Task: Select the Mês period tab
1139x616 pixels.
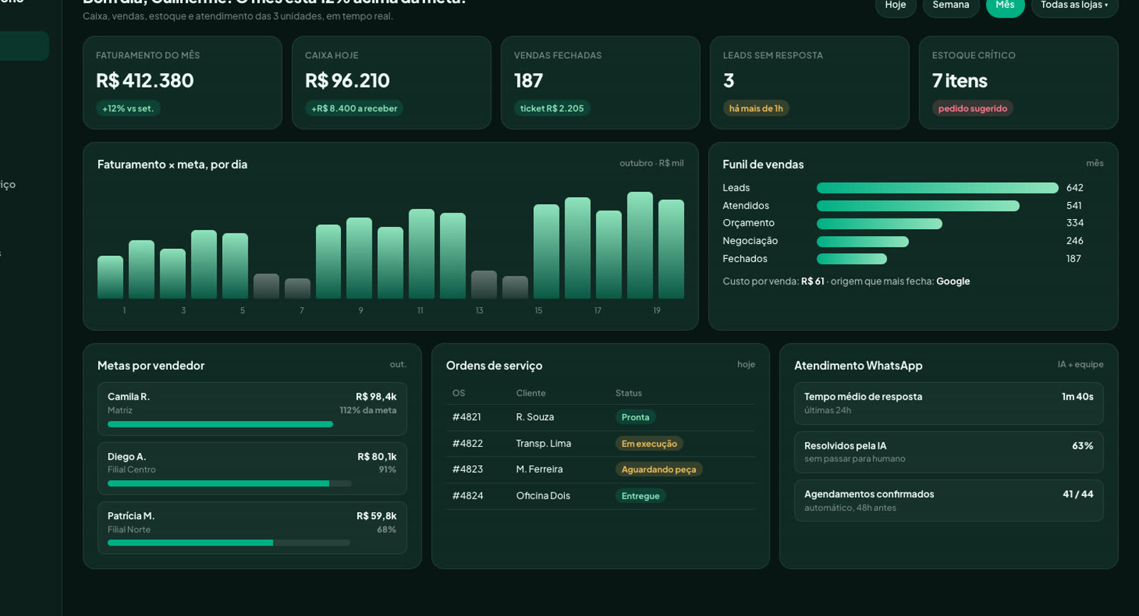Action: coord(1005,6)
